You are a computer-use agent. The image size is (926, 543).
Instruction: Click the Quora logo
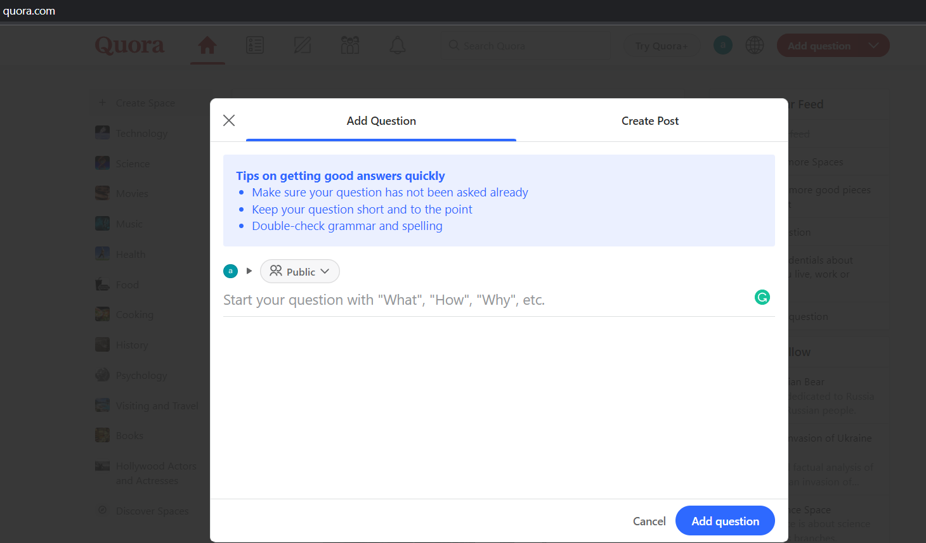click(x=129, y=46)
